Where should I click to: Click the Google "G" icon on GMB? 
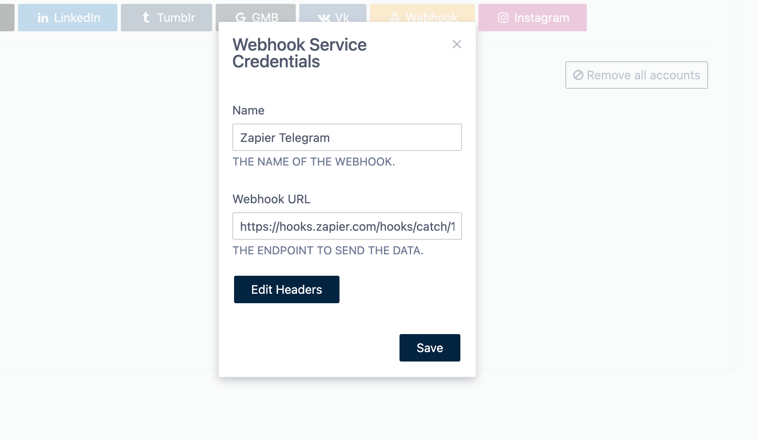tap(240, 18)
